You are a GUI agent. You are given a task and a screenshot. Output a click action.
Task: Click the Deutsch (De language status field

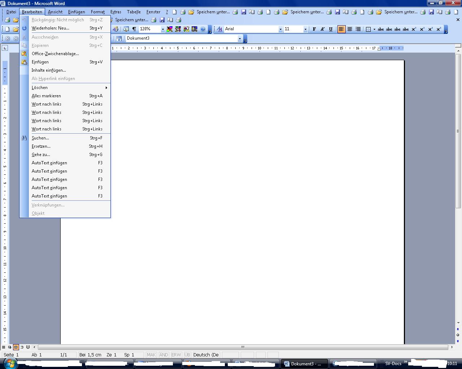point(206,355)
